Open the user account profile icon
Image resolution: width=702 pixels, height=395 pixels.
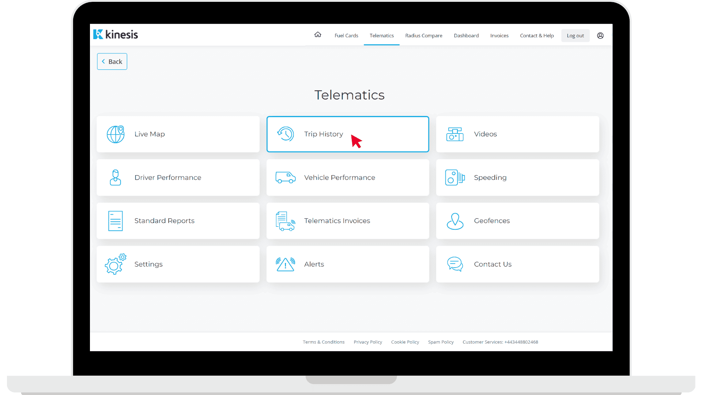[x=600, y=35]
